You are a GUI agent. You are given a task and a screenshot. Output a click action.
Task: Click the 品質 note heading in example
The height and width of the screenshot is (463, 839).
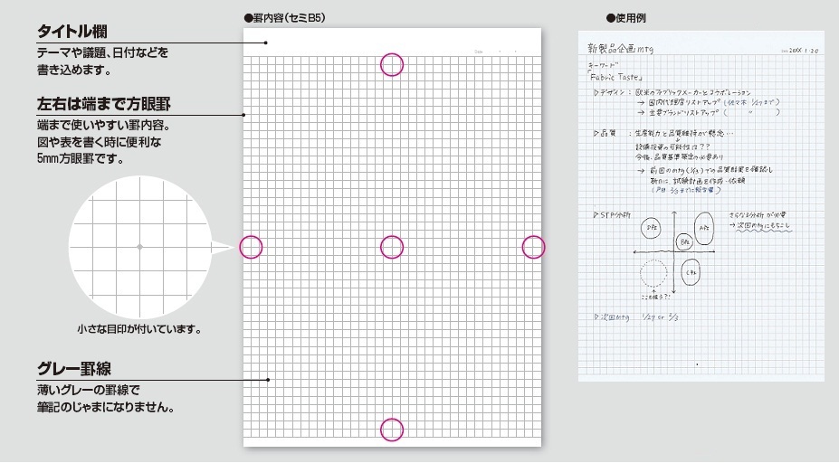(x=605, y=133)
